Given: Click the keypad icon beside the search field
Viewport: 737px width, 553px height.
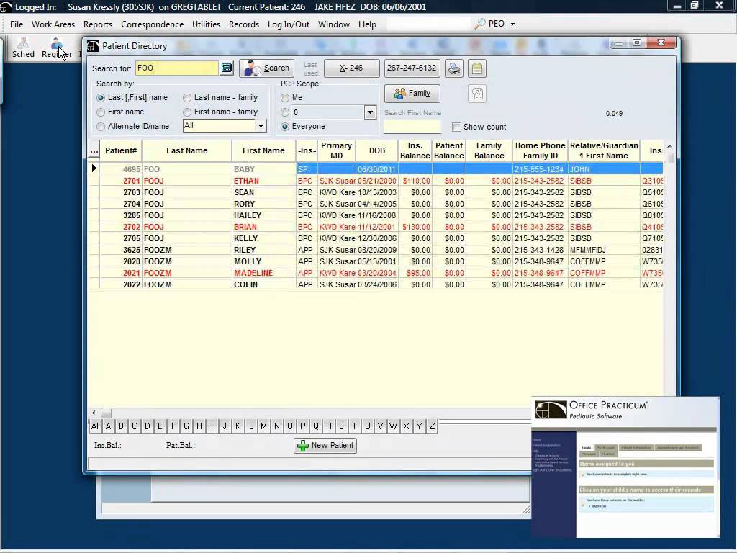Looking at the screenshot, I should click(x=227, y=67).
